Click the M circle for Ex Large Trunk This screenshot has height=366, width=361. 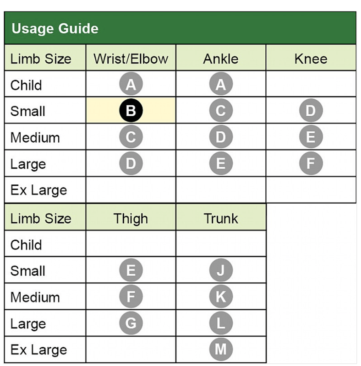click(x=221, y=350)
